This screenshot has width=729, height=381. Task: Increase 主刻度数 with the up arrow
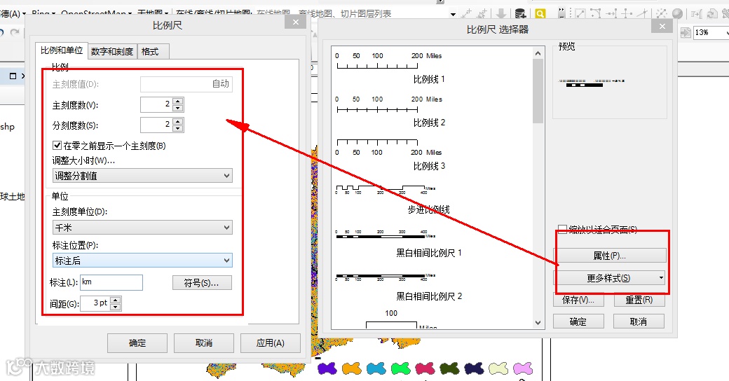click(x=177, y=102)
